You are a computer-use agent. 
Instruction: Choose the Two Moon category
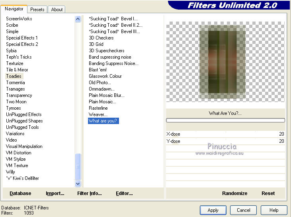click(x=16, y=102)
